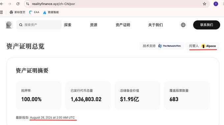Click the 已发行代币总量 label

click(82, 90)
